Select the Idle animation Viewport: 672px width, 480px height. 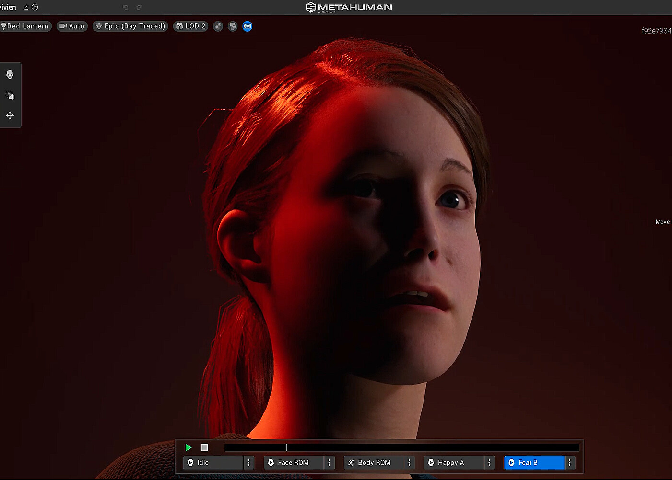(213, 463)
